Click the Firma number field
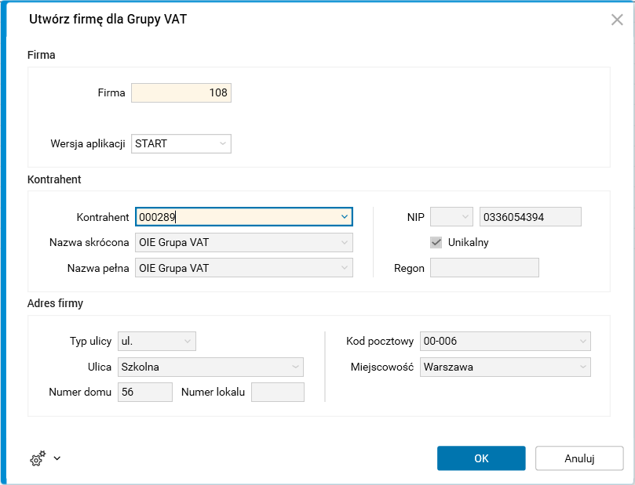Image resolution: width=635 pixels, height=485 pixels. pos(181,93)
